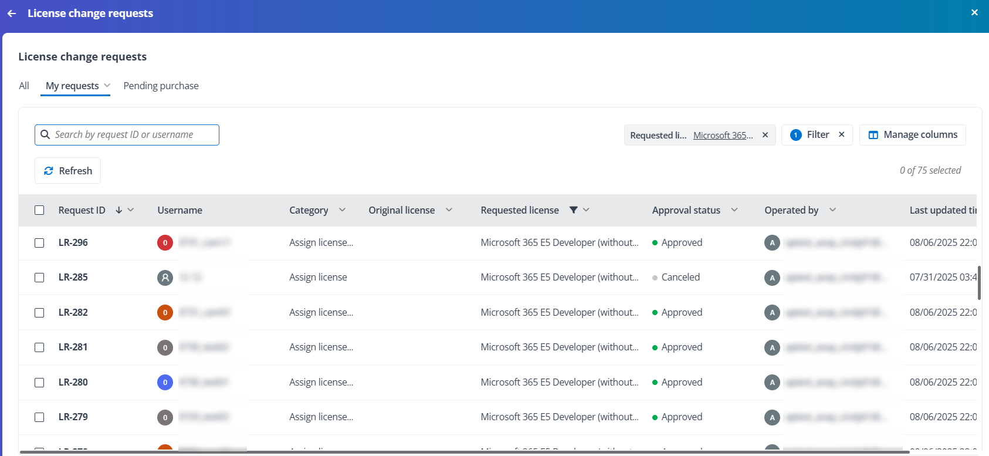Expand the My requests tab dropdown
989x456 pixels.
point(107,86)
